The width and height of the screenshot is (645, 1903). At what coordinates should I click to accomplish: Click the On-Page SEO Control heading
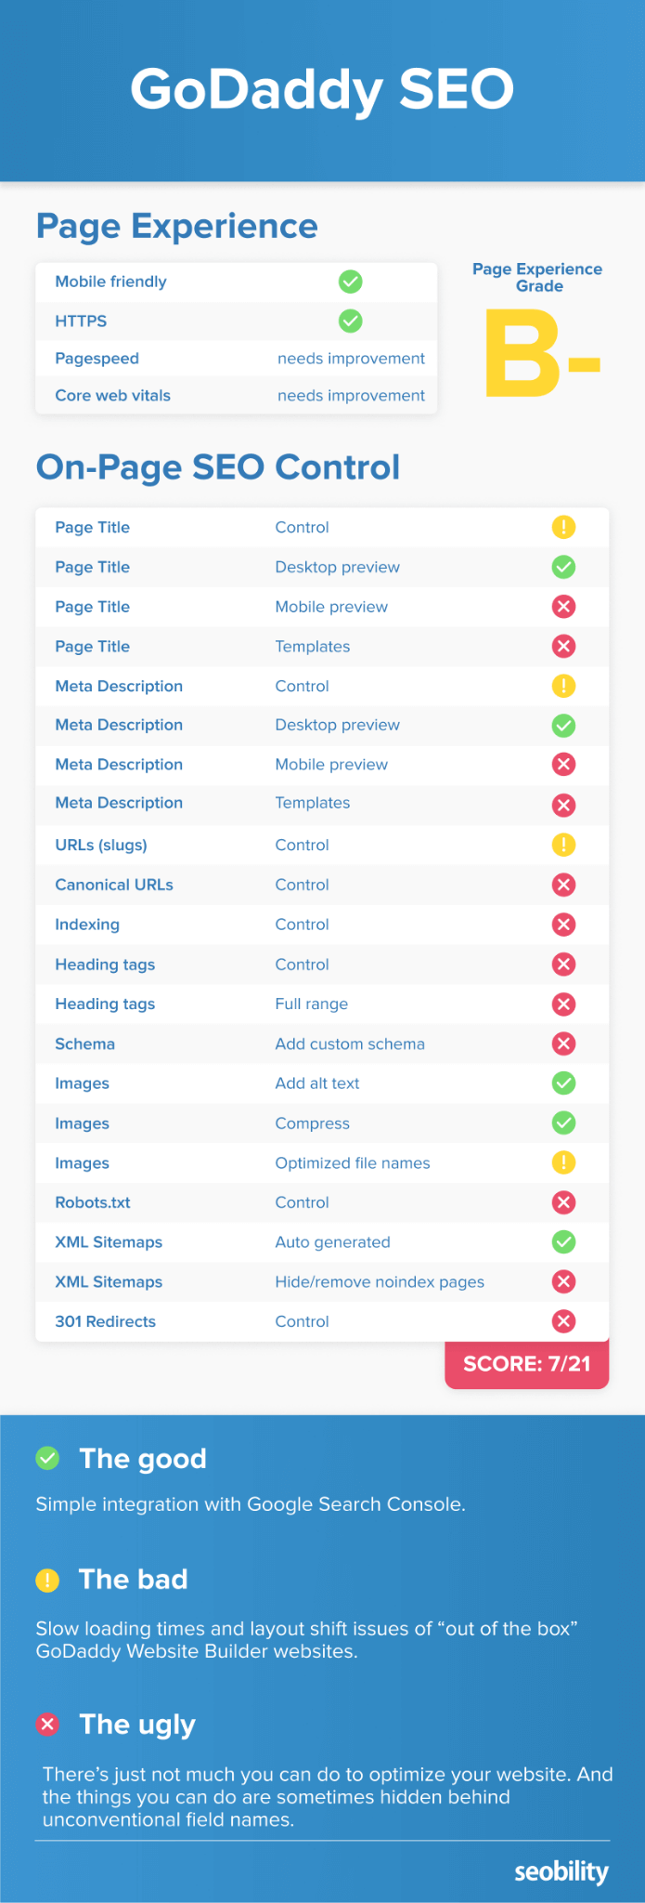coord(218,467)
